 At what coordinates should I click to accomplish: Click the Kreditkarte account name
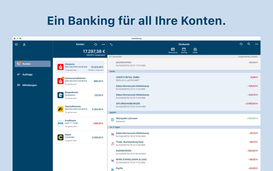click(70, 121)
